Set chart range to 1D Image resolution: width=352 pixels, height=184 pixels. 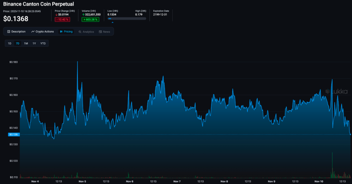(x=9, y=43)
